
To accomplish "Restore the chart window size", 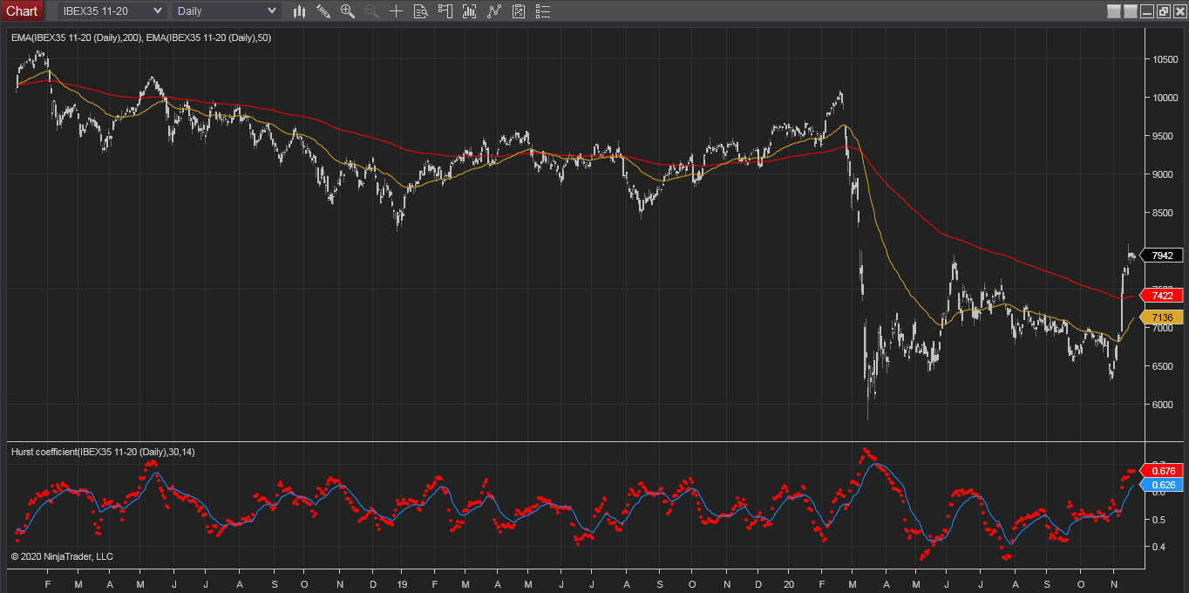I will 1164,11.
